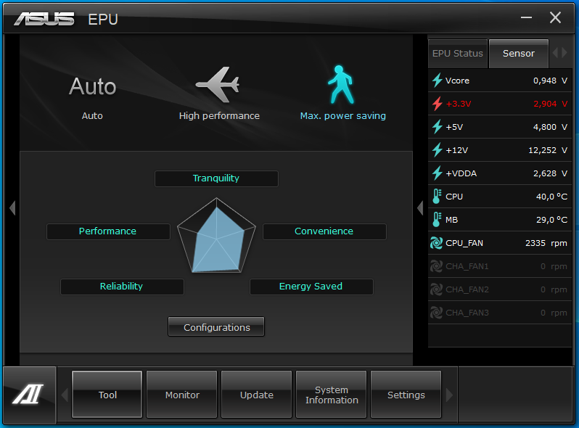Click the pentagon radar chart
The image size is (579, 428).
[217, 236]
